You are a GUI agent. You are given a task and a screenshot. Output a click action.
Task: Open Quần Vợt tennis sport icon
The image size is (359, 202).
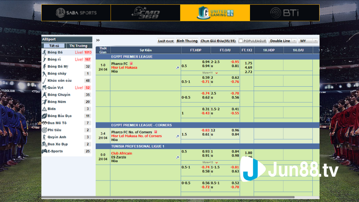pyautogui.click(x=44, y=88)
